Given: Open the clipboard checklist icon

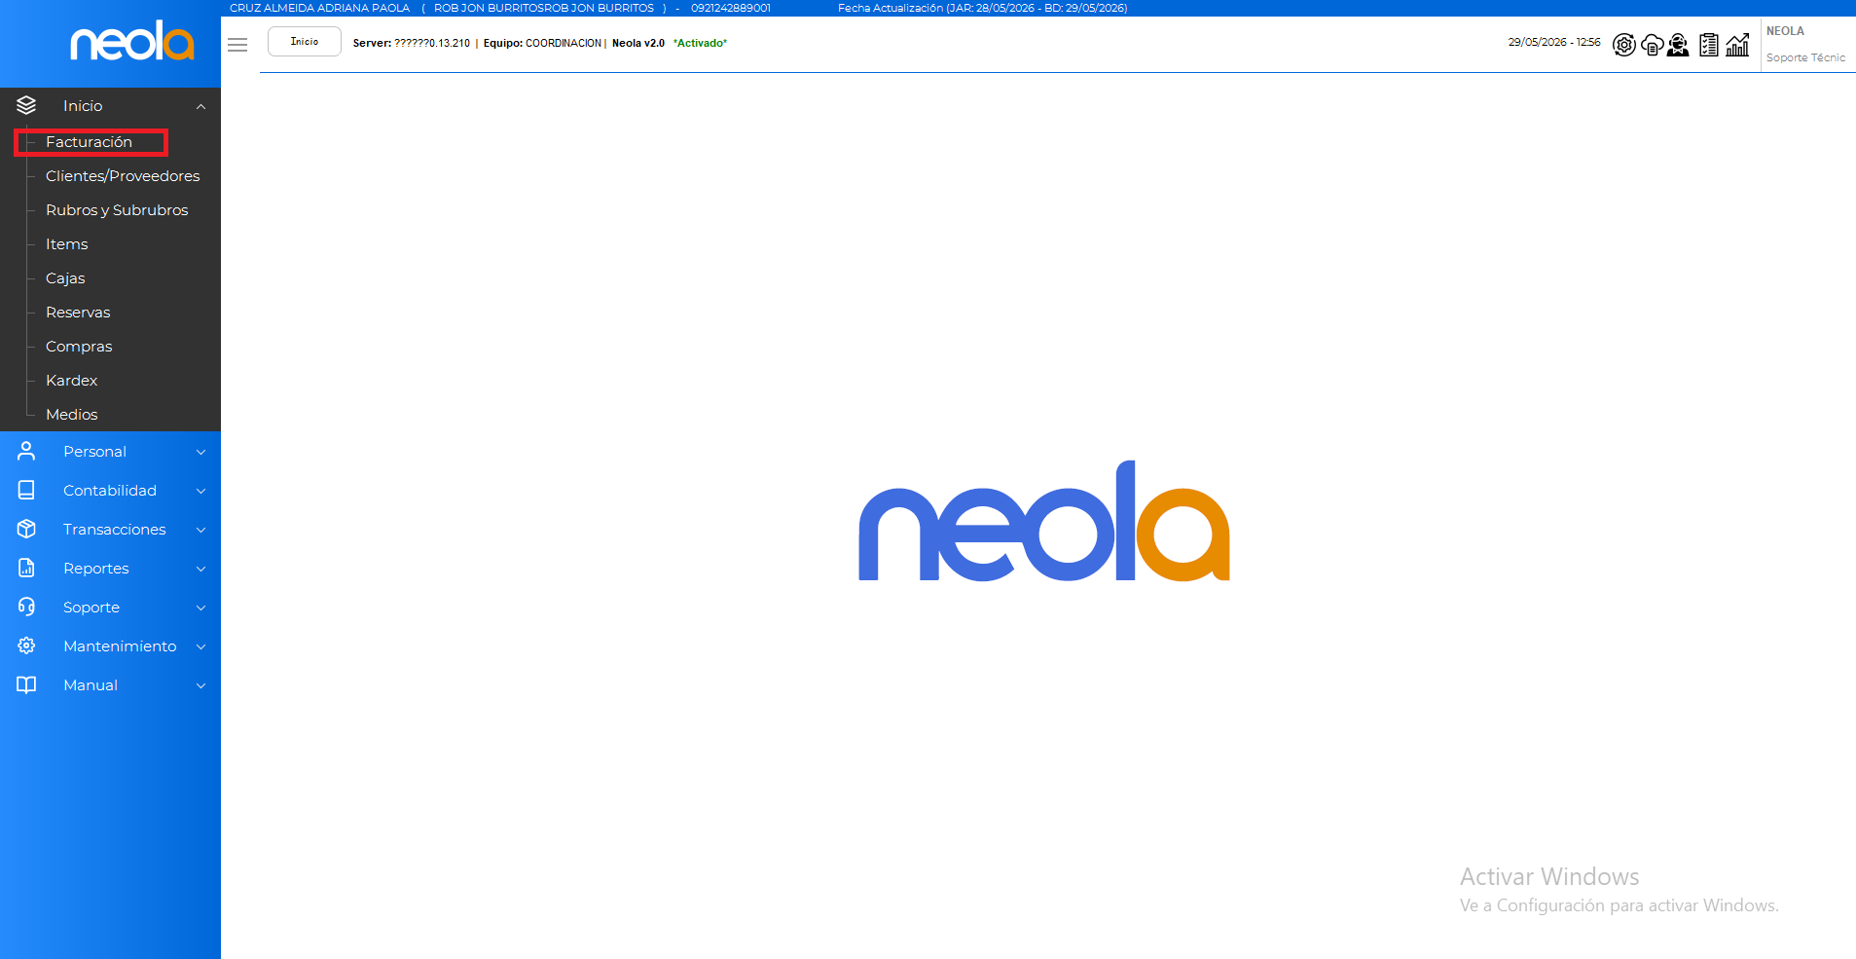Looking at the screenshot, I should click(x=1709, y=45).
